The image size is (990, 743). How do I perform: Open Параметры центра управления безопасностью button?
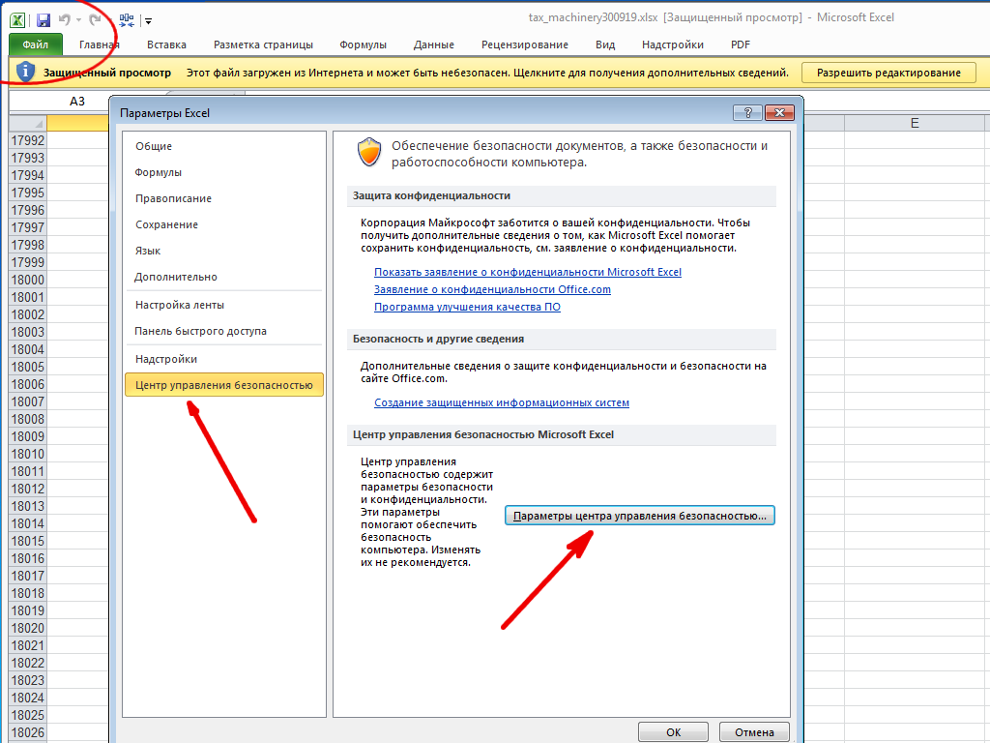640,516
